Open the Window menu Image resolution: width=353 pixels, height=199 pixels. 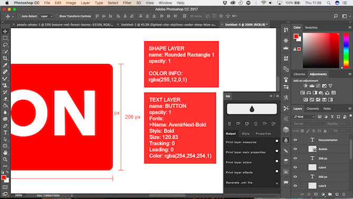click(165, 3)
